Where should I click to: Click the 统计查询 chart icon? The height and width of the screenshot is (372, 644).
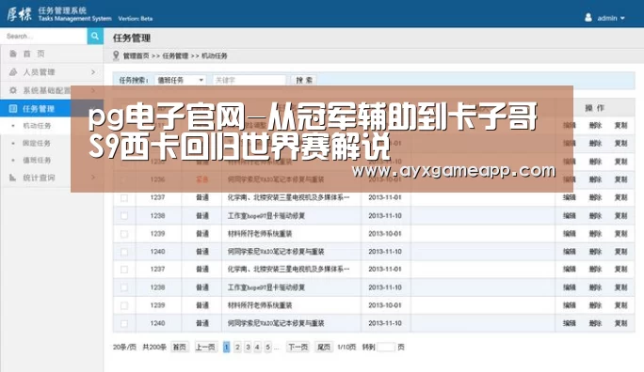(x=13, y=178)
